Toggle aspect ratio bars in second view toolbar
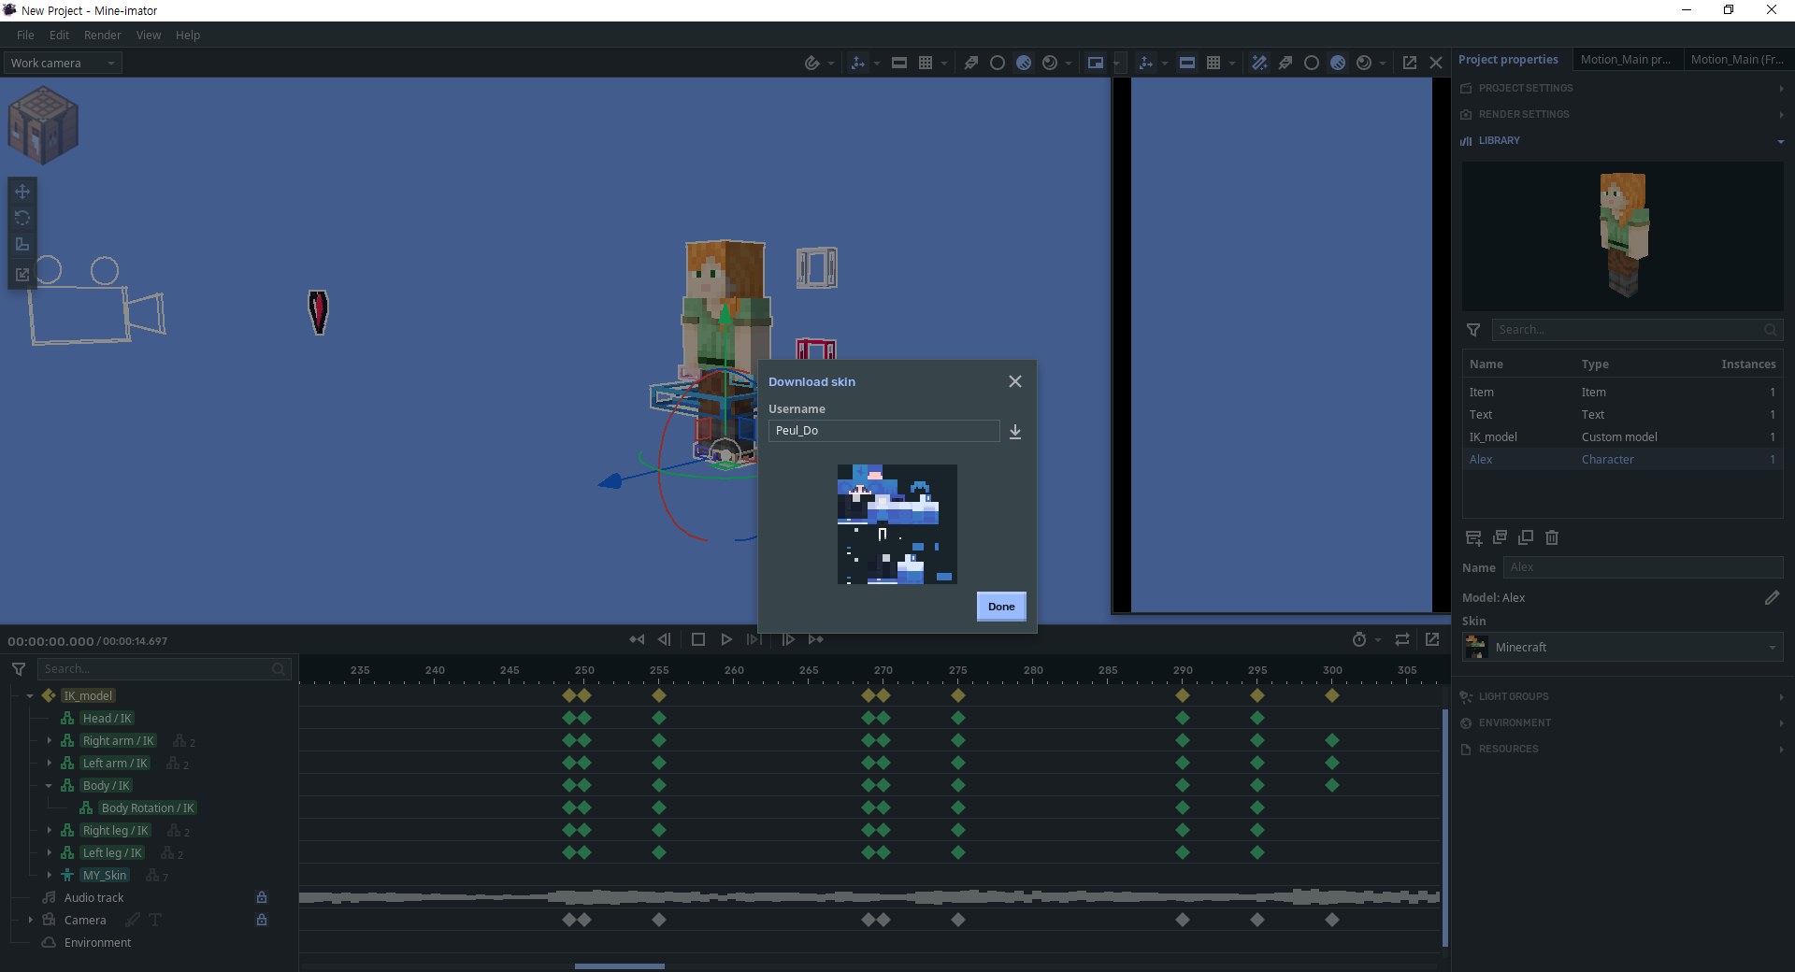Image resolution: width=1795 pixels, height=972 pixels. (x=1187, y=63)
